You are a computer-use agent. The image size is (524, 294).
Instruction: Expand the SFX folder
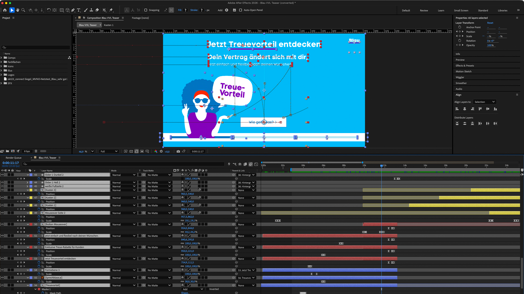pyautogui.click(x=1, y=83)
